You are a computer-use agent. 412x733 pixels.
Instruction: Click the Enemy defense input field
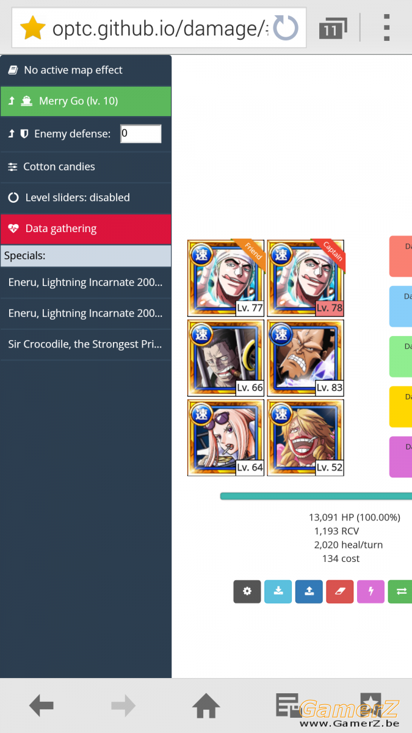pyautogui.click(x=141, y=134)
